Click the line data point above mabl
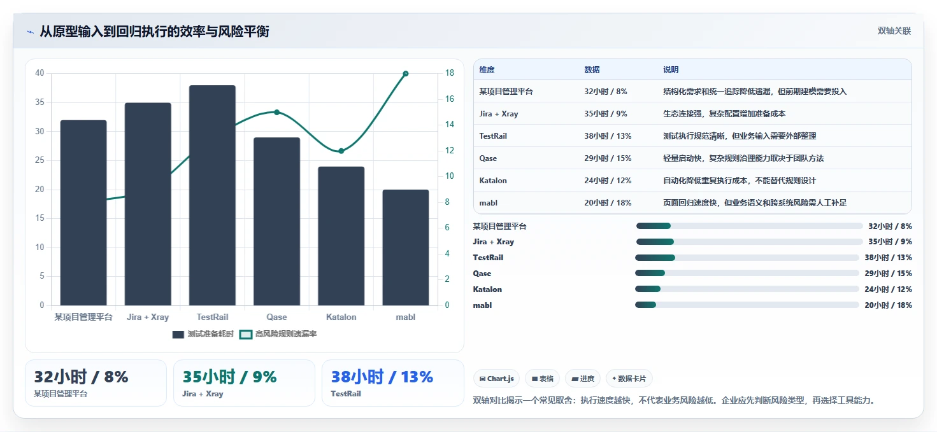 click(x=406, y=73)
